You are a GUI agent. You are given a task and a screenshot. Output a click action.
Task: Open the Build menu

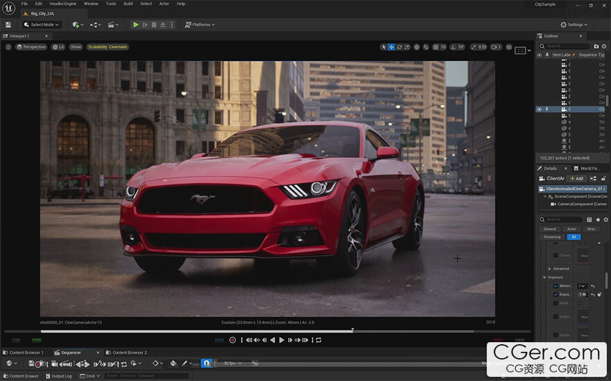(x=128, y=3)
